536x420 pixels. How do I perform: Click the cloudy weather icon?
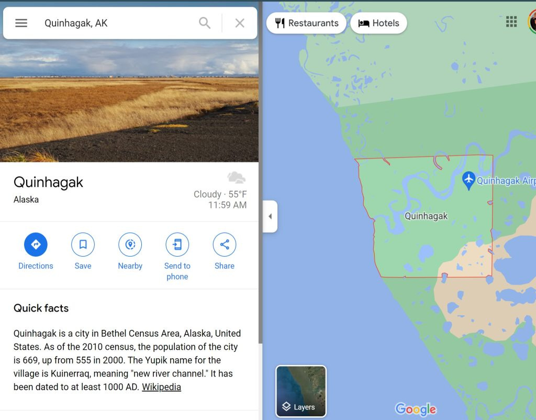[x=236, y=178]
